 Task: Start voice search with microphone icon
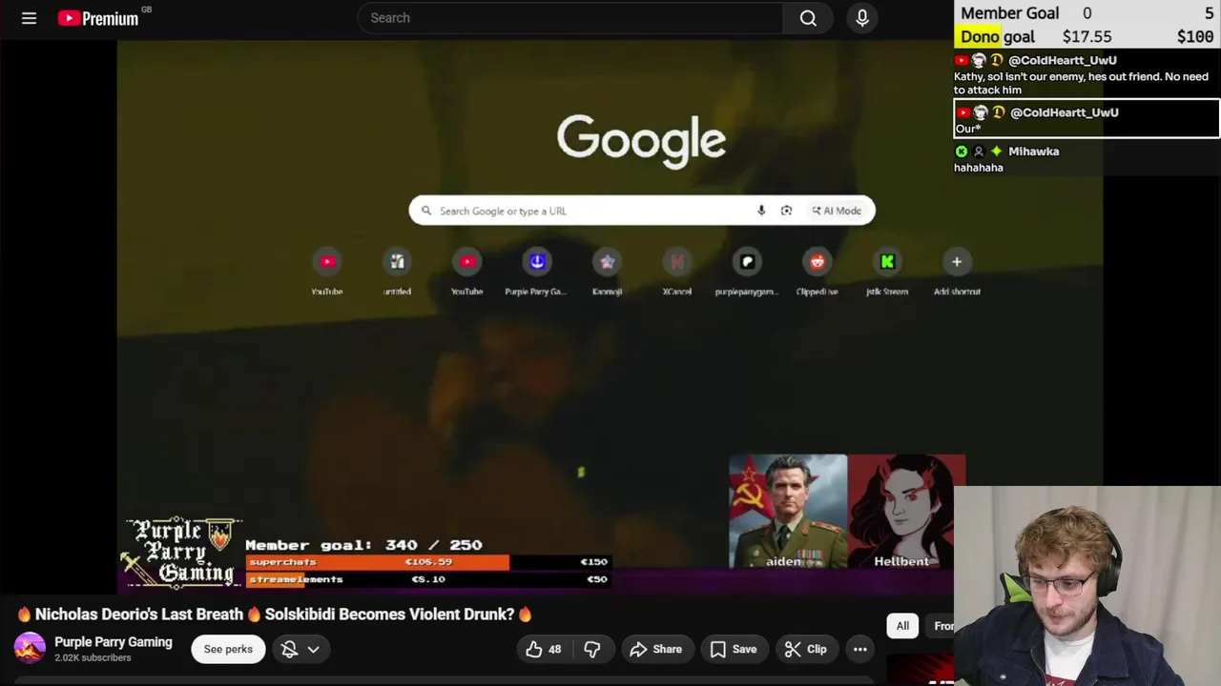862,18
